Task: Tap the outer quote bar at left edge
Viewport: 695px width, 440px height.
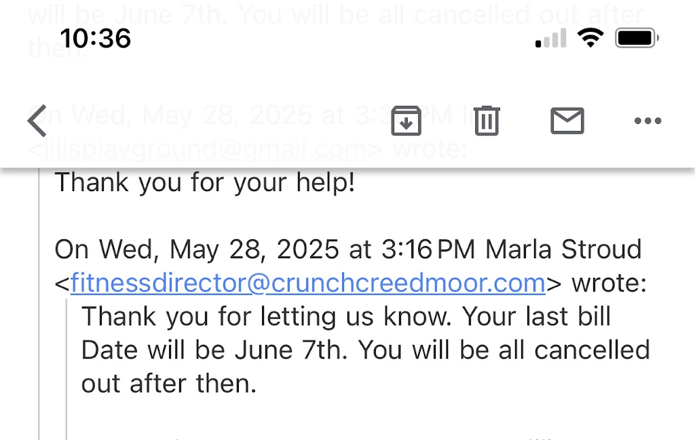Action: tap(39, 305)
